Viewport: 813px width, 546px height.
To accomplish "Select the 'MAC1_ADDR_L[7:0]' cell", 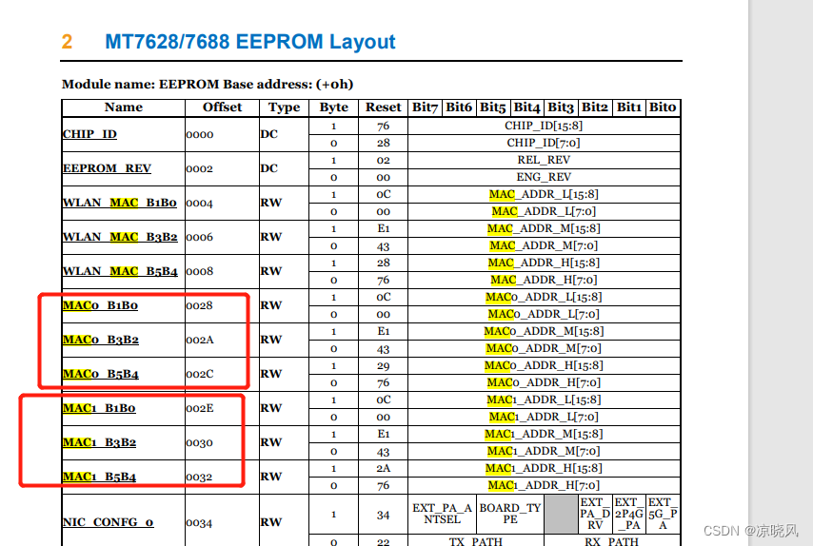I will tap(544, 417).
